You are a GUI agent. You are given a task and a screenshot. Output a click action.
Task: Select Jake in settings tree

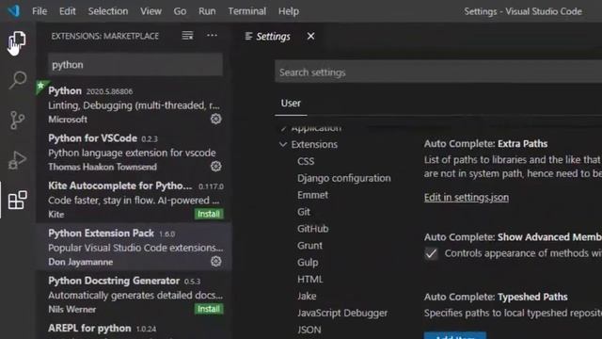(x=307, y=296)
